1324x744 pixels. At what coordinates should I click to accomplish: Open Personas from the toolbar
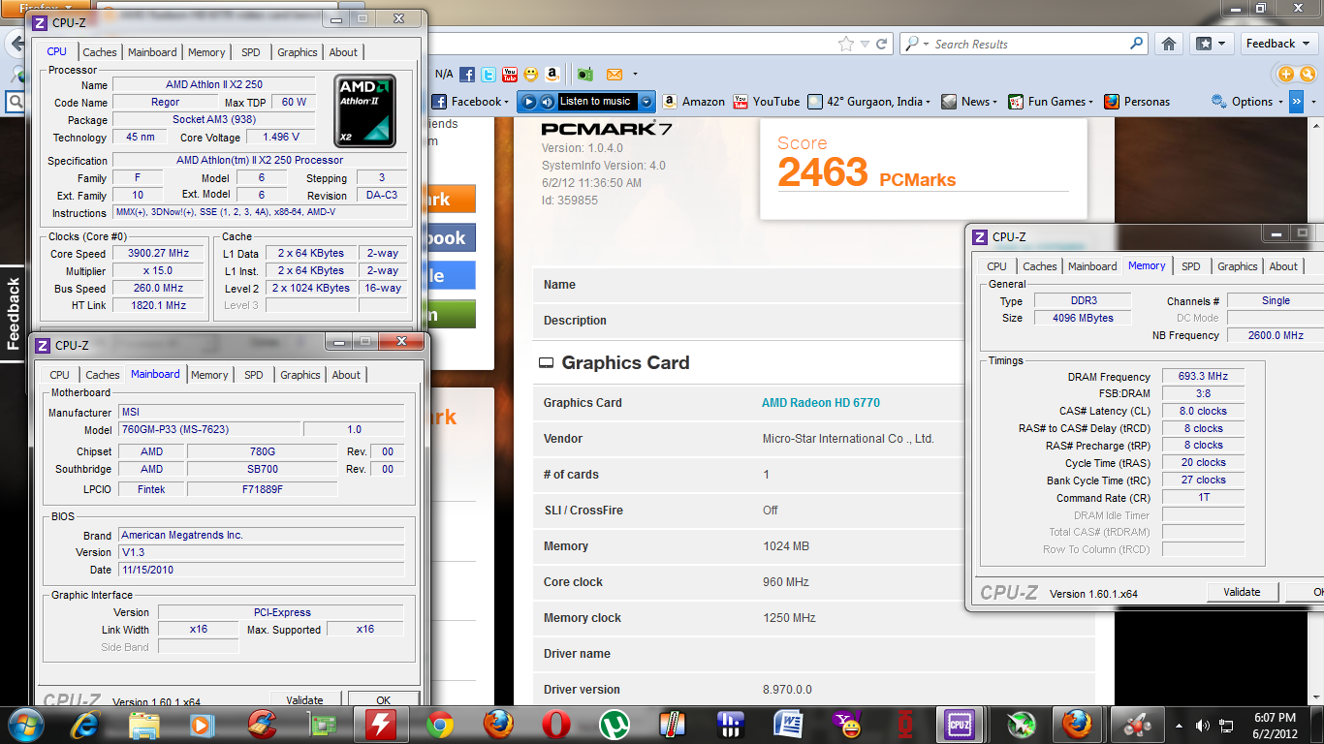pos(1137,102)
